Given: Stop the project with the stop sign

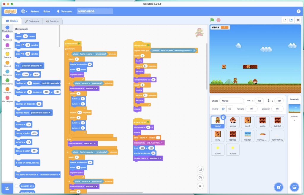Looking at the screenshot, I should coord(219,20).
